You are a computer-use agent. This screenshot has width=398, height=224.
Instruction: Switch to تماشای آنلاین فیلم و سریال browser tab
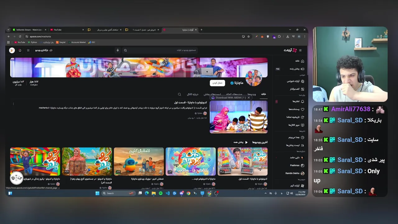point(105,30)
